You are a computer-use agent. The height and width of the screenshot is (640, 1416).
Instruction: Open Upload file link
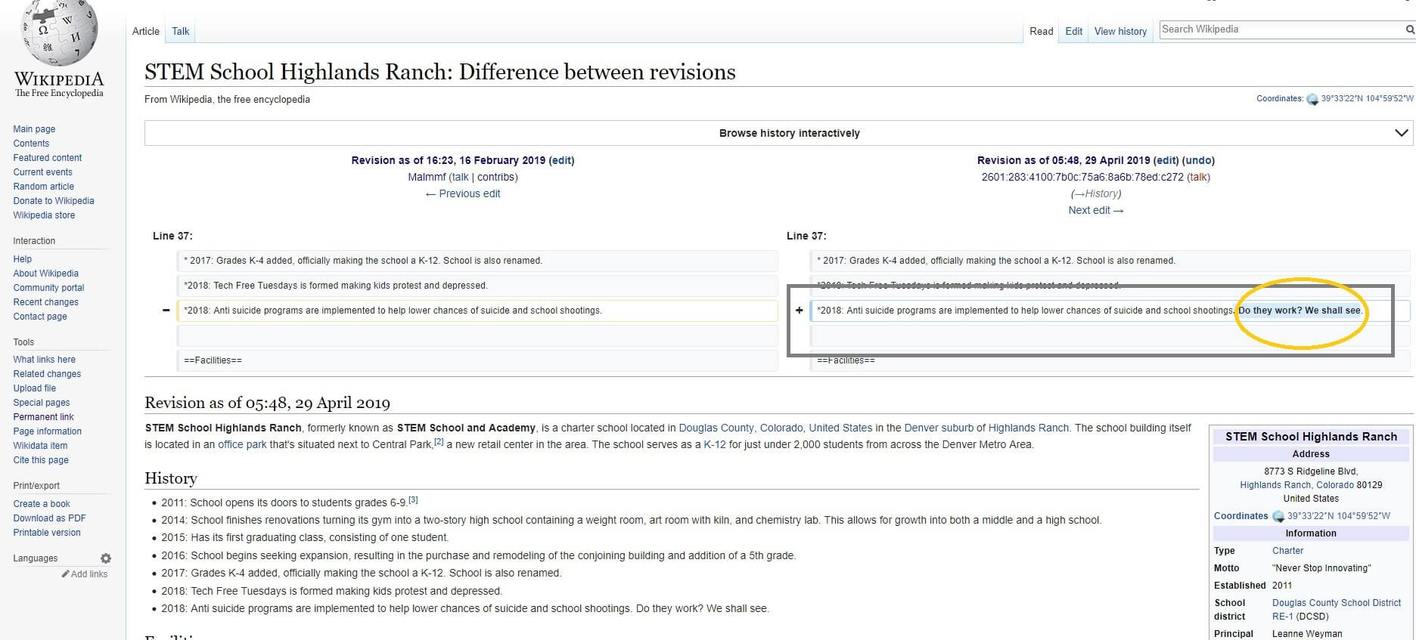(x=34, y=388)
